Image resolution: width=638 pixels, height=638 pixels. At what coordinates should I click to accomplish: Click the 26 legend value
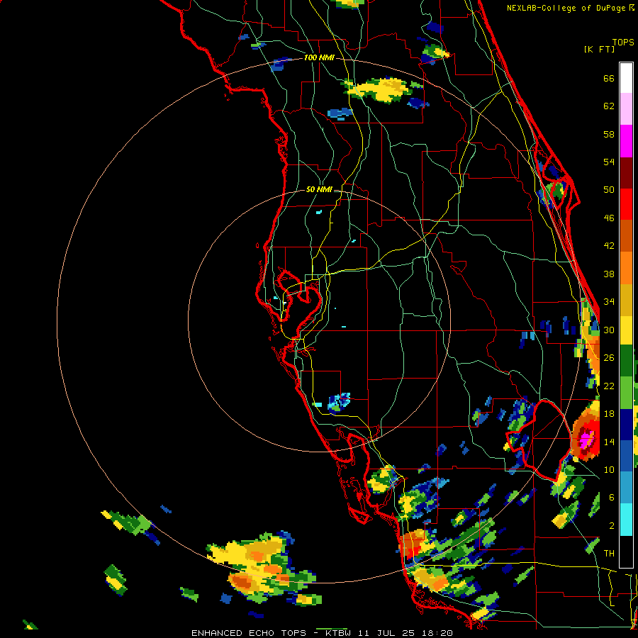(609, 358)
